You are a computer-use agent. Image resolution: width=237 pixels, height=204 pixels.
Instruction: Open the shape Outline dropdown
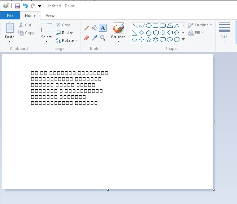point(200,25)
